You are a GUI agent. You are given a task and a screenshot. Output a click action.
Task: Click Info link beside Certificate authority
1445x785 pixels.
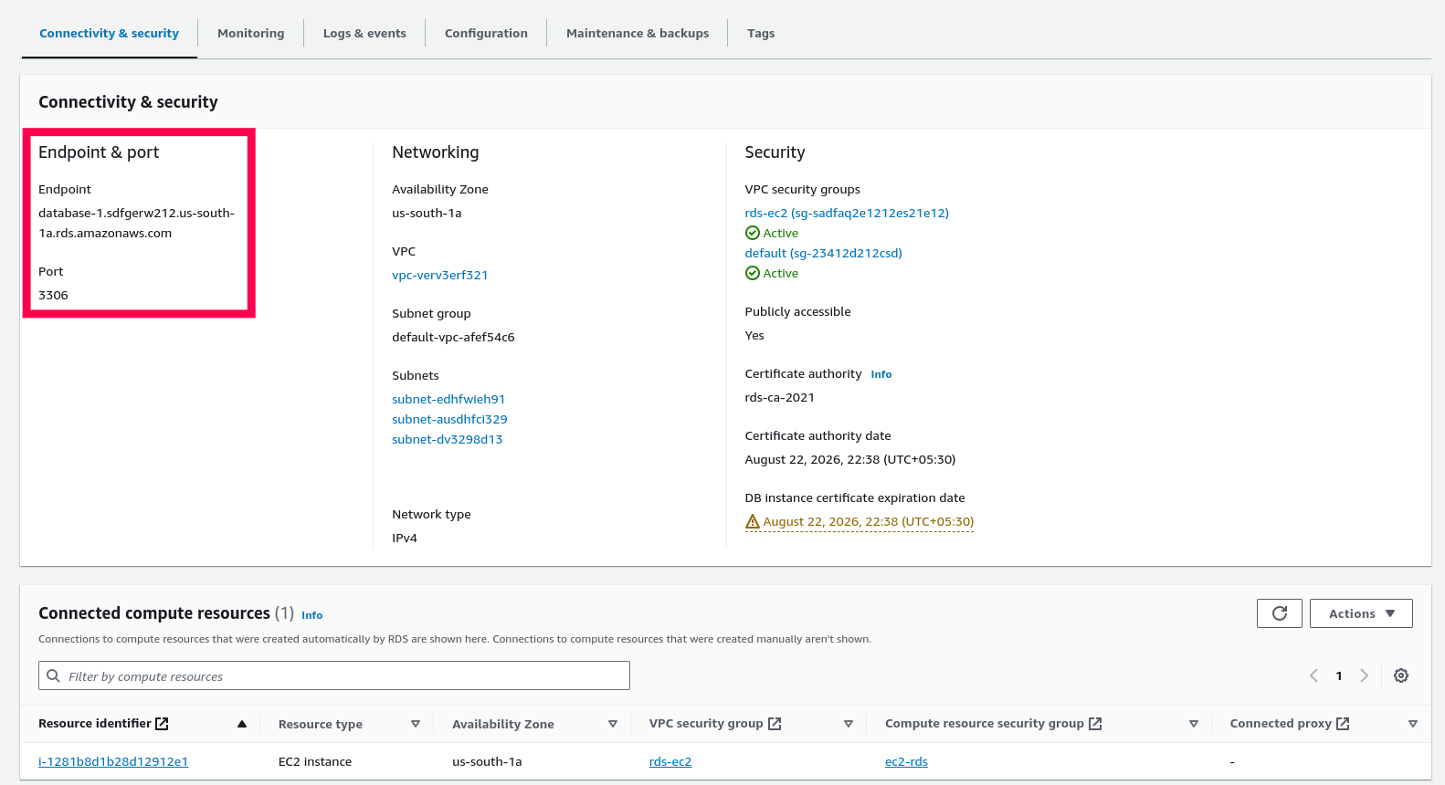pos(881,374)
